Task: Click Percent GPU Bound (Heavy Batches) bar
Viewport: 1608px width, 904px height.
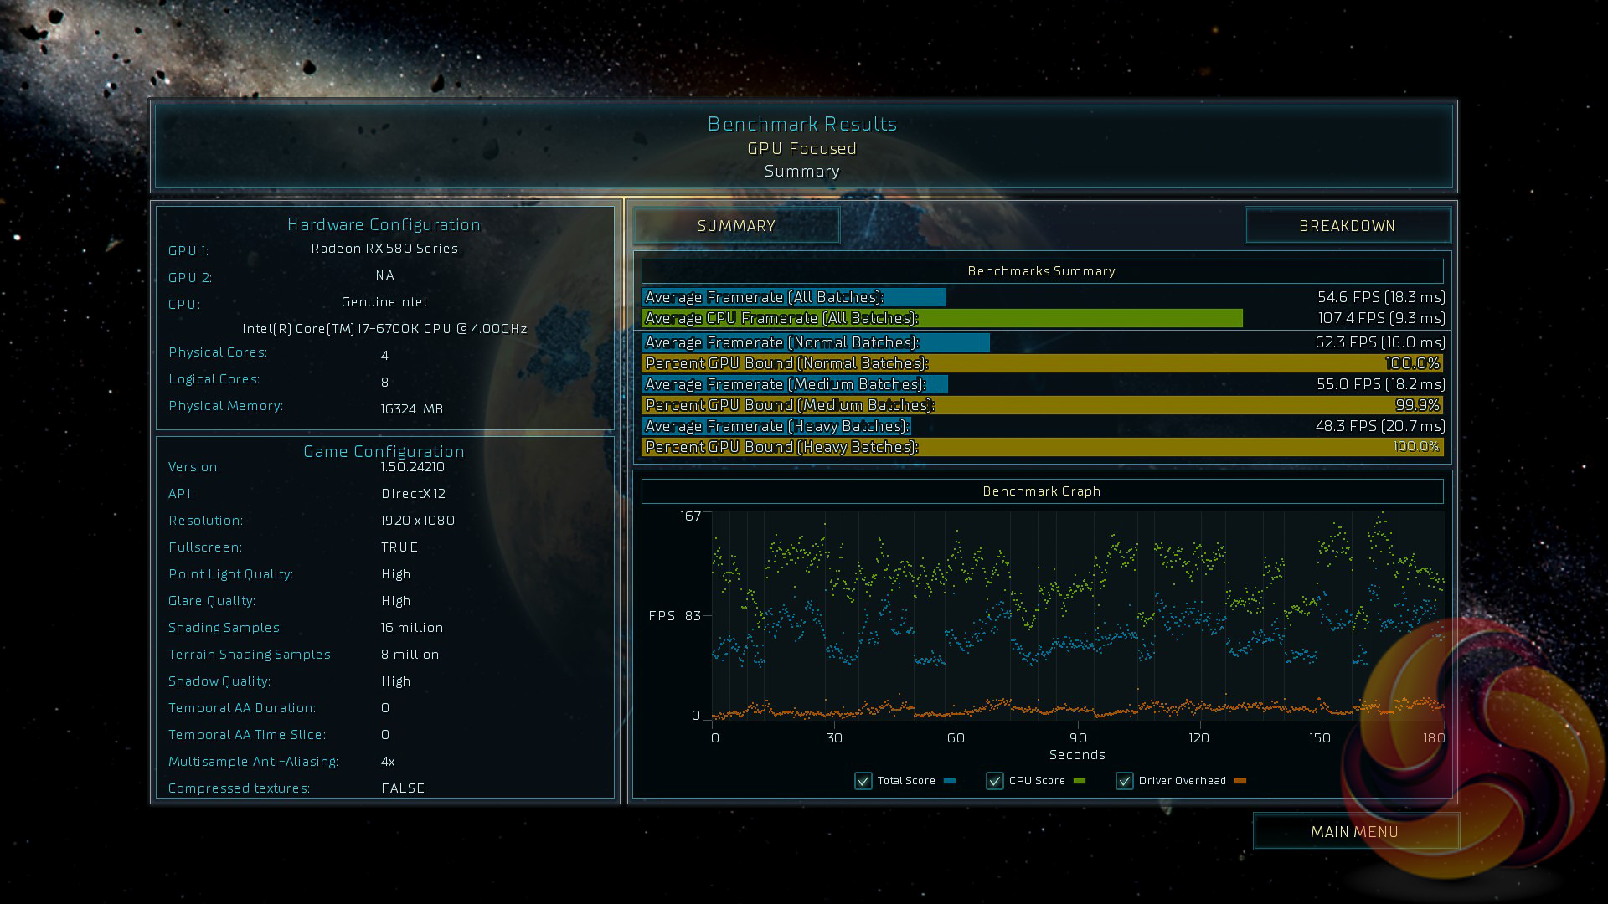Action: 1042,447
